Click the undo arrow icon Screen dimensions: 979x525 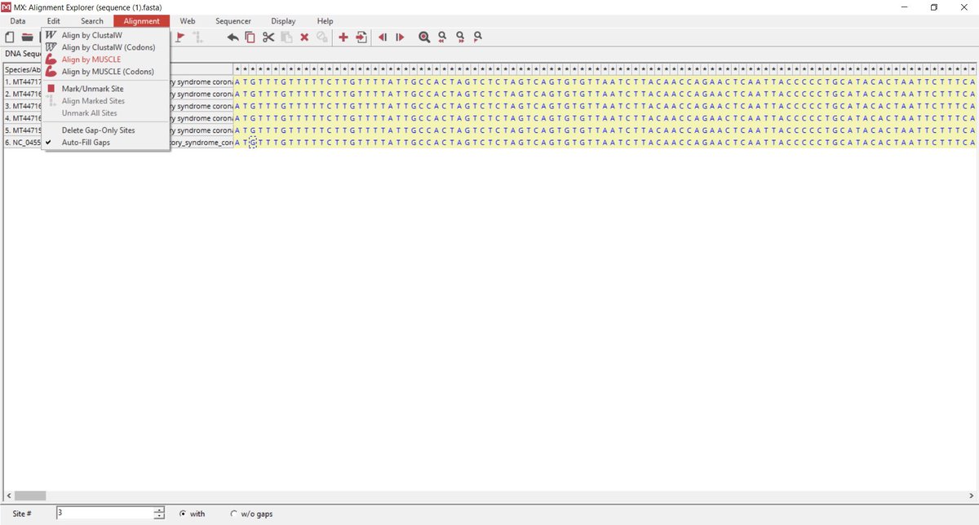(233, 37)
